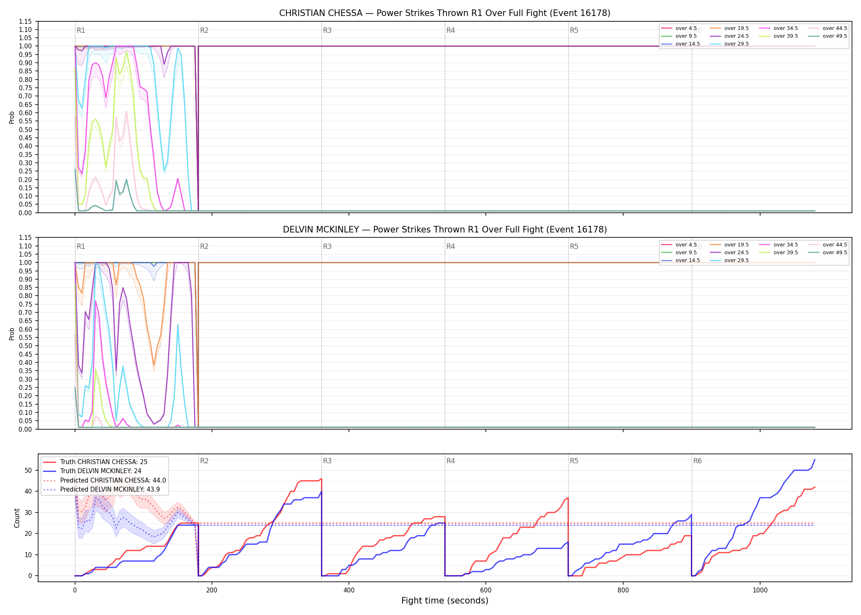Image resolution: width=861 pixels, height=615 pixels.
Task: Click the R3 round marker in McKinley chart
Action: coord(327,246)
